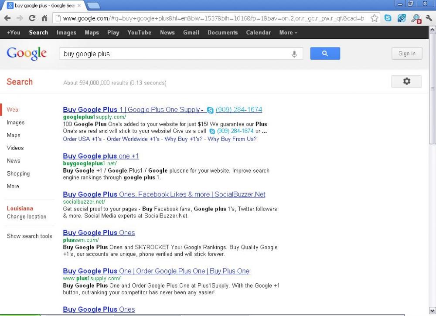Call (909) 284-1674 from first result title
Viewport: 436px width, 316px height.
pyautogui.click(x=239, y=109)
